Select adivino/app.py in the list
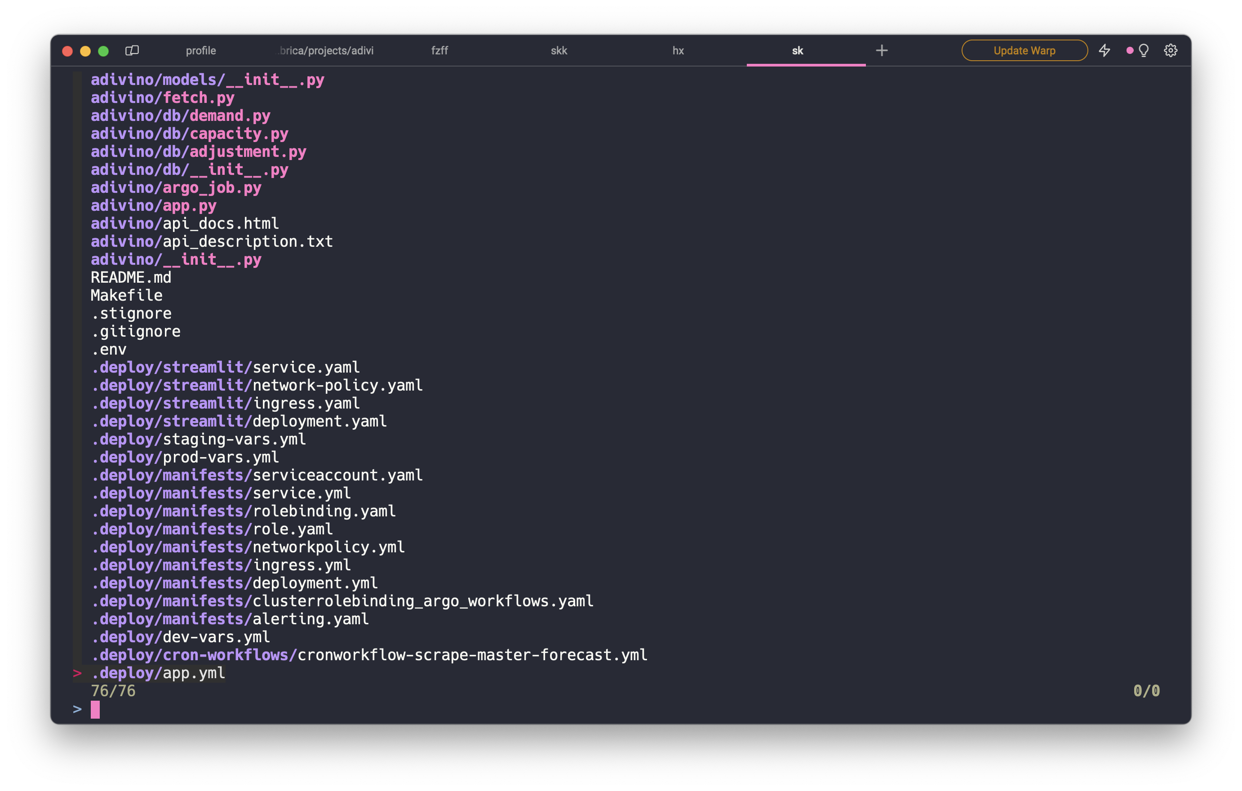The width and height of the screenshot is (1242, 791). pyautogui.click(x=153, y=205)
